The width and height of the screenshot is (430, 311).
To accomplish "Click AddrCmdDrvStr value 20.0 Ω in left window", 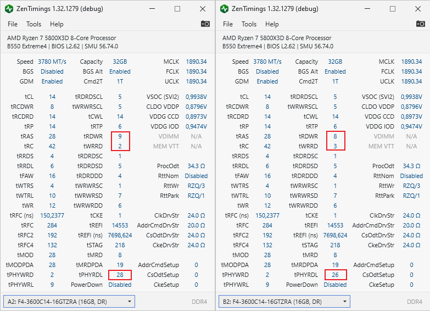I will click(197, 225).
